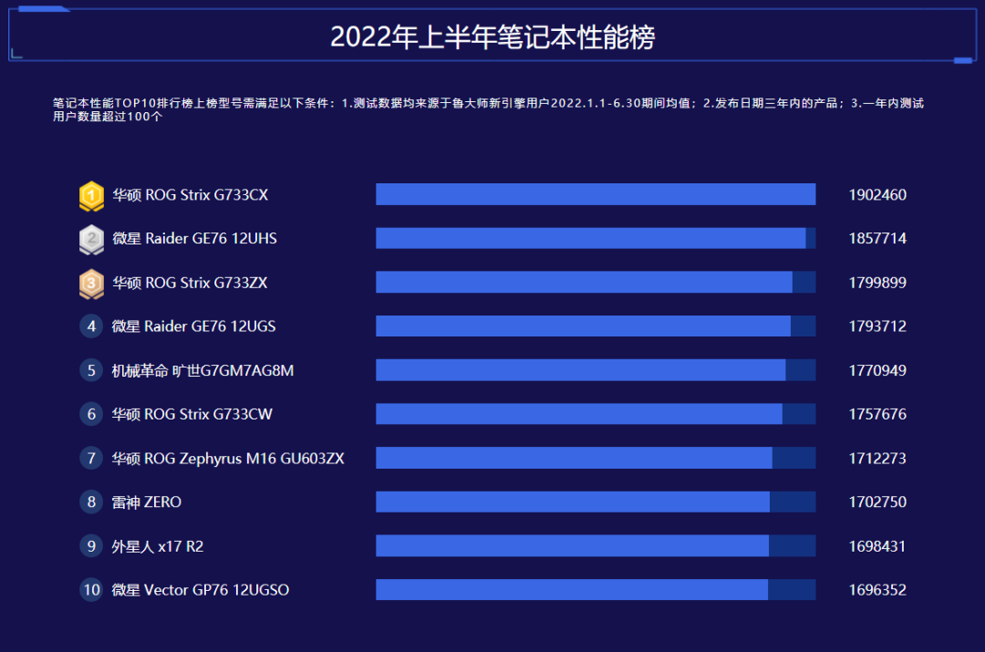Click the Zephyrus M16 performance bar

596,459
